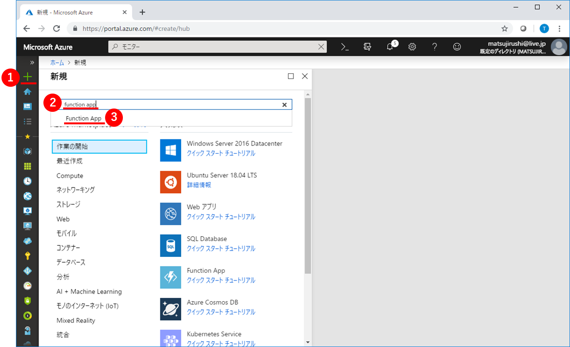Viewport: 570px width, 347px height.
Task: Open App Services globe icon in sidebar
Action: pyautogui.click(x=27, y=196)
